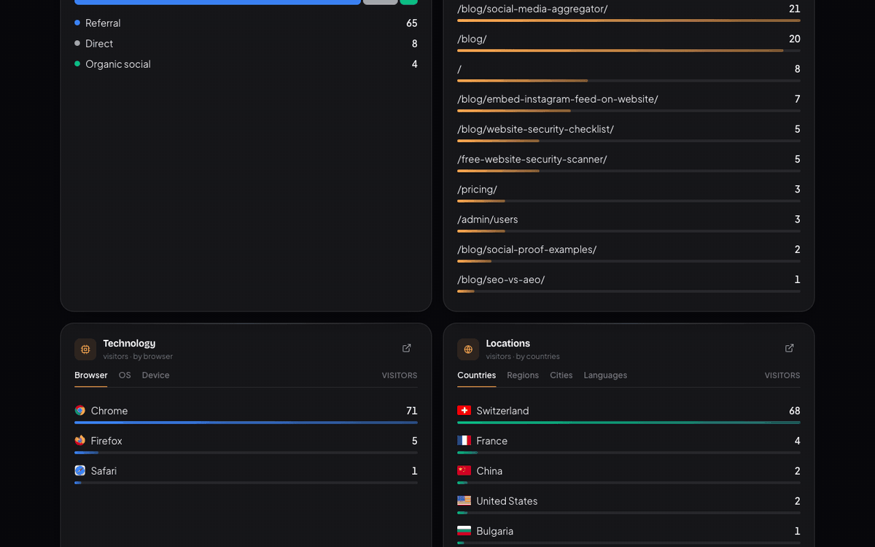Click the Switzerland visitor count 68

(795, 411)
